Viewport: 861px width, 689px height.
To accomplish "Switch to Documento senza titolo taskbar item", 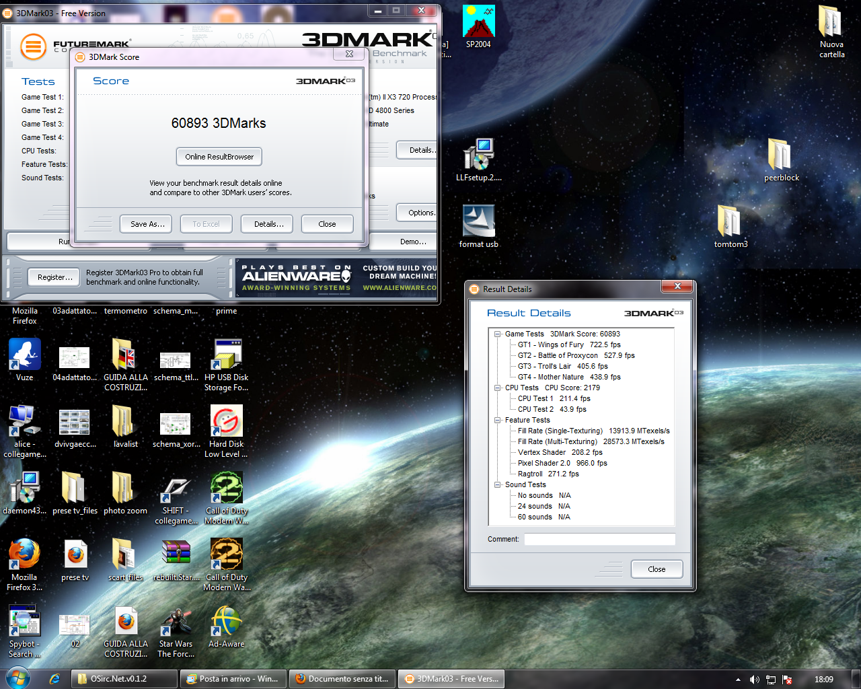I will point(342,679).
